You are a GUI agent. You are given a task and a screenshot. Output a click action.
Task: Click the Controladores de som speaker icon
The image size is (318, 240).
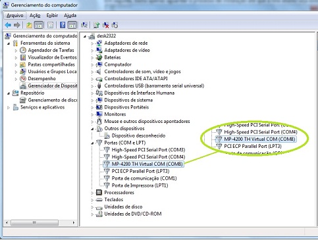99,72
